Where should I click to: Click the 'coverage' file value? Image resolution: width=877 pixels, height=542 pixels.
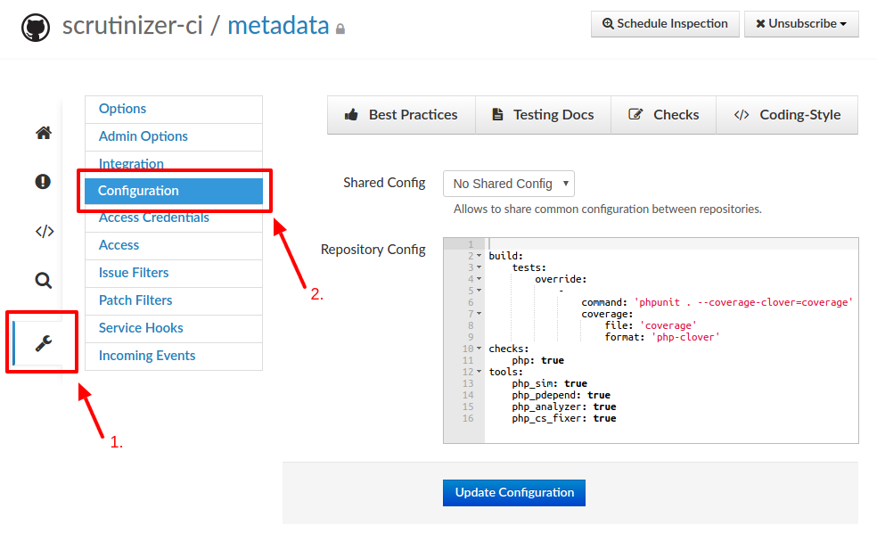point(668,325)
